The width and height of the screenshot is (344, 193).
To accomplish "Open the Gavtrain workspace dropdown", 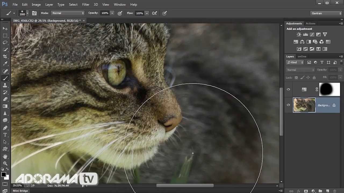I will pos(326,13).
